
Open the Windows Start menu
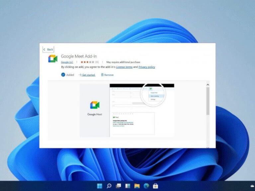[x=100, y=186]
